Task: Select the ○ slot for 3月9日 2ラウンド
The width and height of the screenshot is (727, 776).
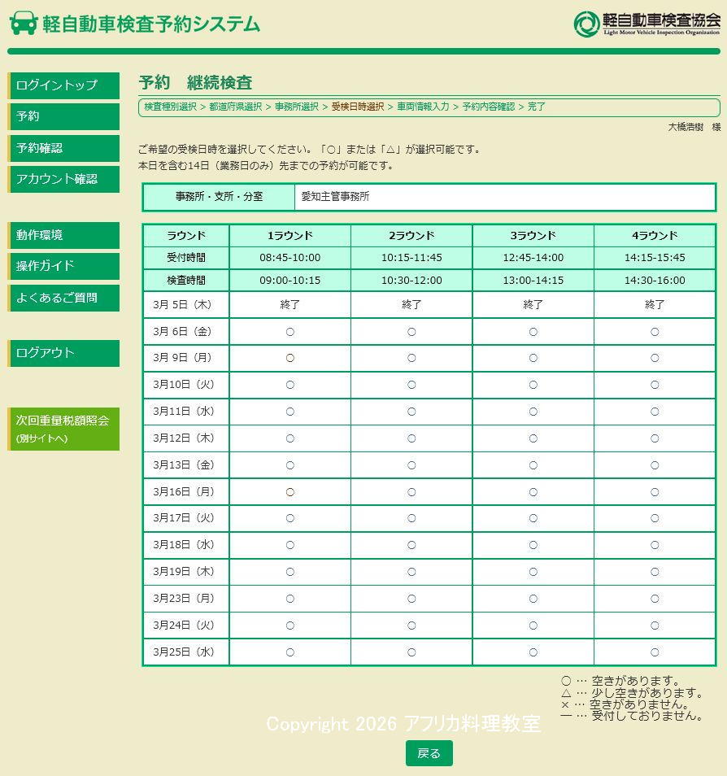Action: click(x=411, y=358)
